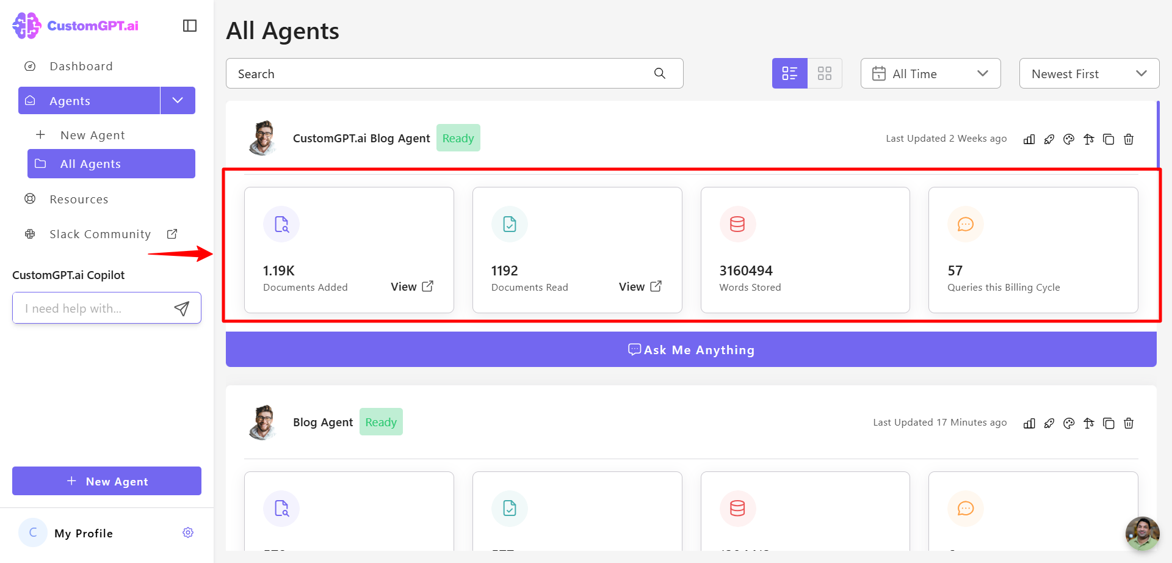Click Ask Me Anything button
Image resolution: width=1172 pixels, height=563 pixels.
pyautogui.click(x=691, y=349)
